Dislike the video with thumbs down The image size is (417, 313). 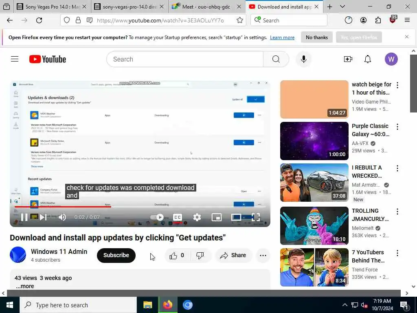(200, 256)
